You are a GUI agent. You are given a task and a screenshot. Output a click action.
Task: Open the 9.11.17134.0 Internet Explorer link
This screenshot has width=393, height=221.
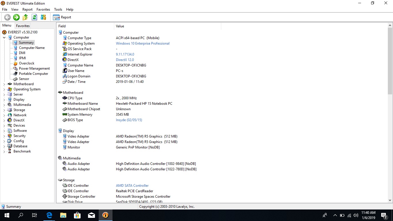click(x=125, y=54)
